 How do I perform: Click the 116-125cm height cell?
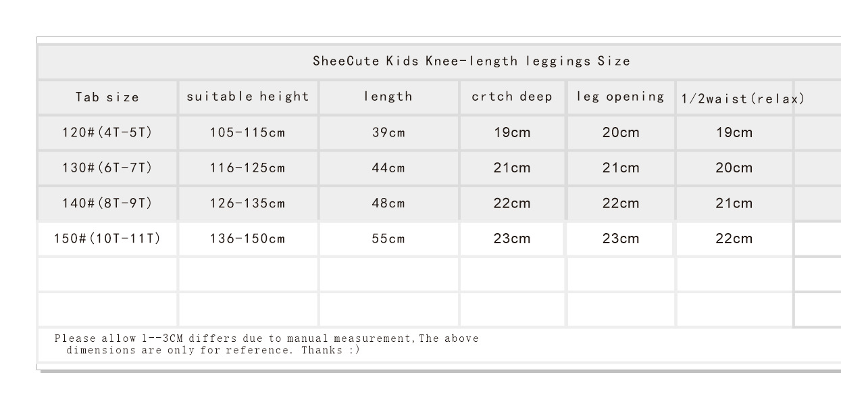248,168
